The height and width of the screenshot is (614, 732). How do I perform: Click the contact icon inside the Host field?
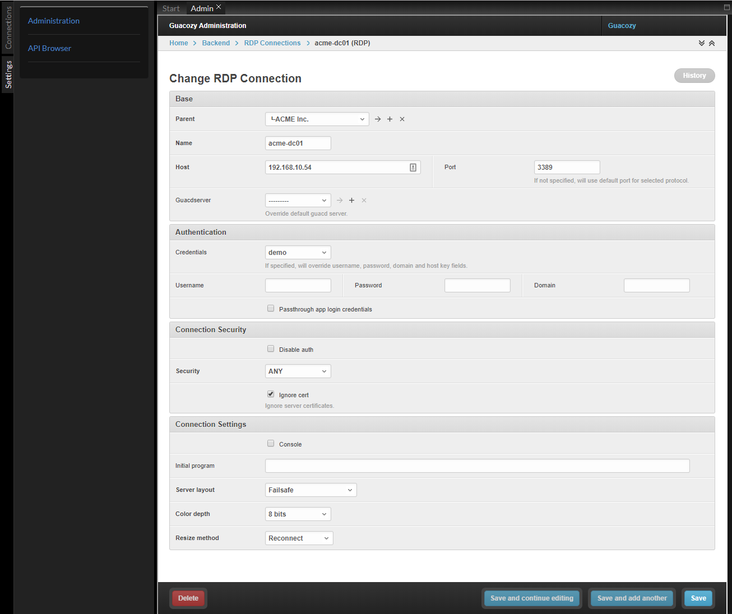pyautogui.click(x=413, y=168)
